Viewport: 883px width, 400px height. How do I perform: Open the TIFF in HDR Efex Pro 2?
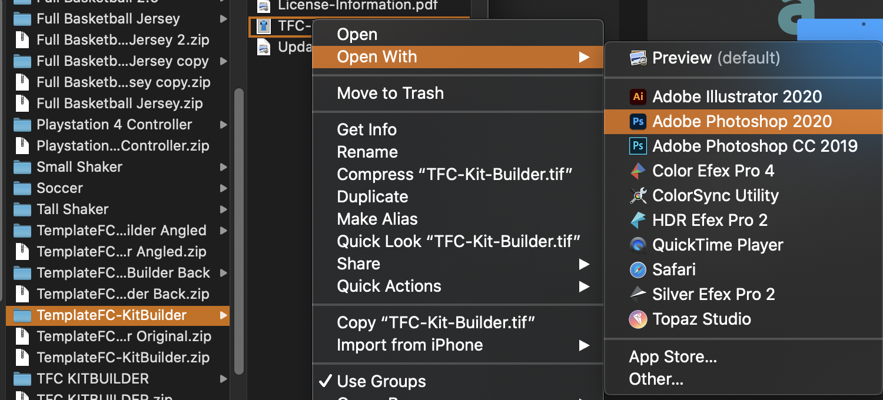pos(710,220)
